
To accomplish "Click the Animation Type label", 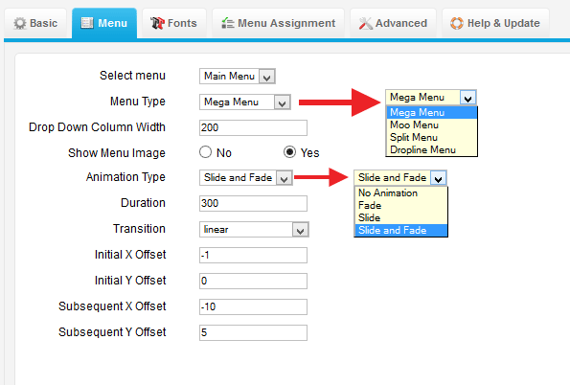I will tap(125, 177).
